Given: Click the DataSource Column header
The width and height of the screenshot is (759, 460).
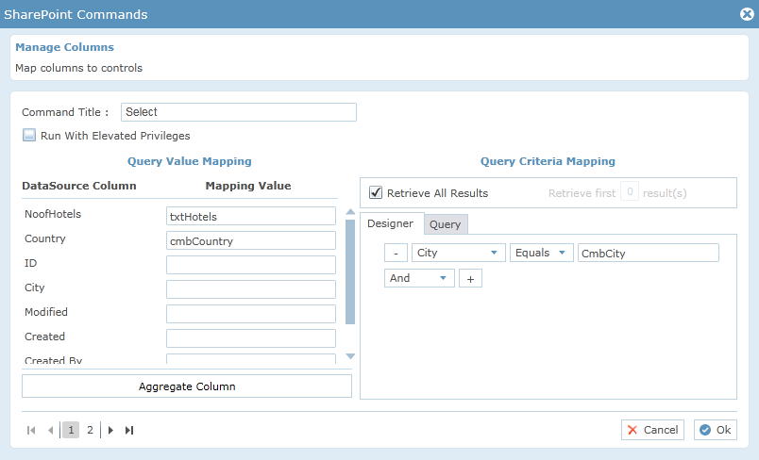Looking at the screenshot, I should pos(79,186).
